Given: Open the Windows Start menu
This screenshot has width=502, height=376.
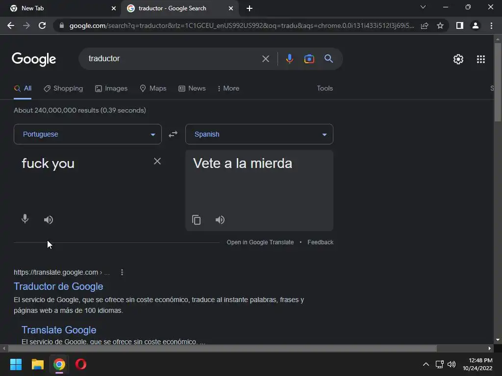Looking at the screenshot, I should [x=16, y=364].
